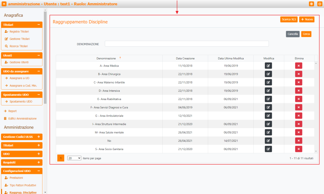Viewport: 324px width, 194px height.
Task: Click the Scarica XLS button
Action: click(x=289, y=19)
